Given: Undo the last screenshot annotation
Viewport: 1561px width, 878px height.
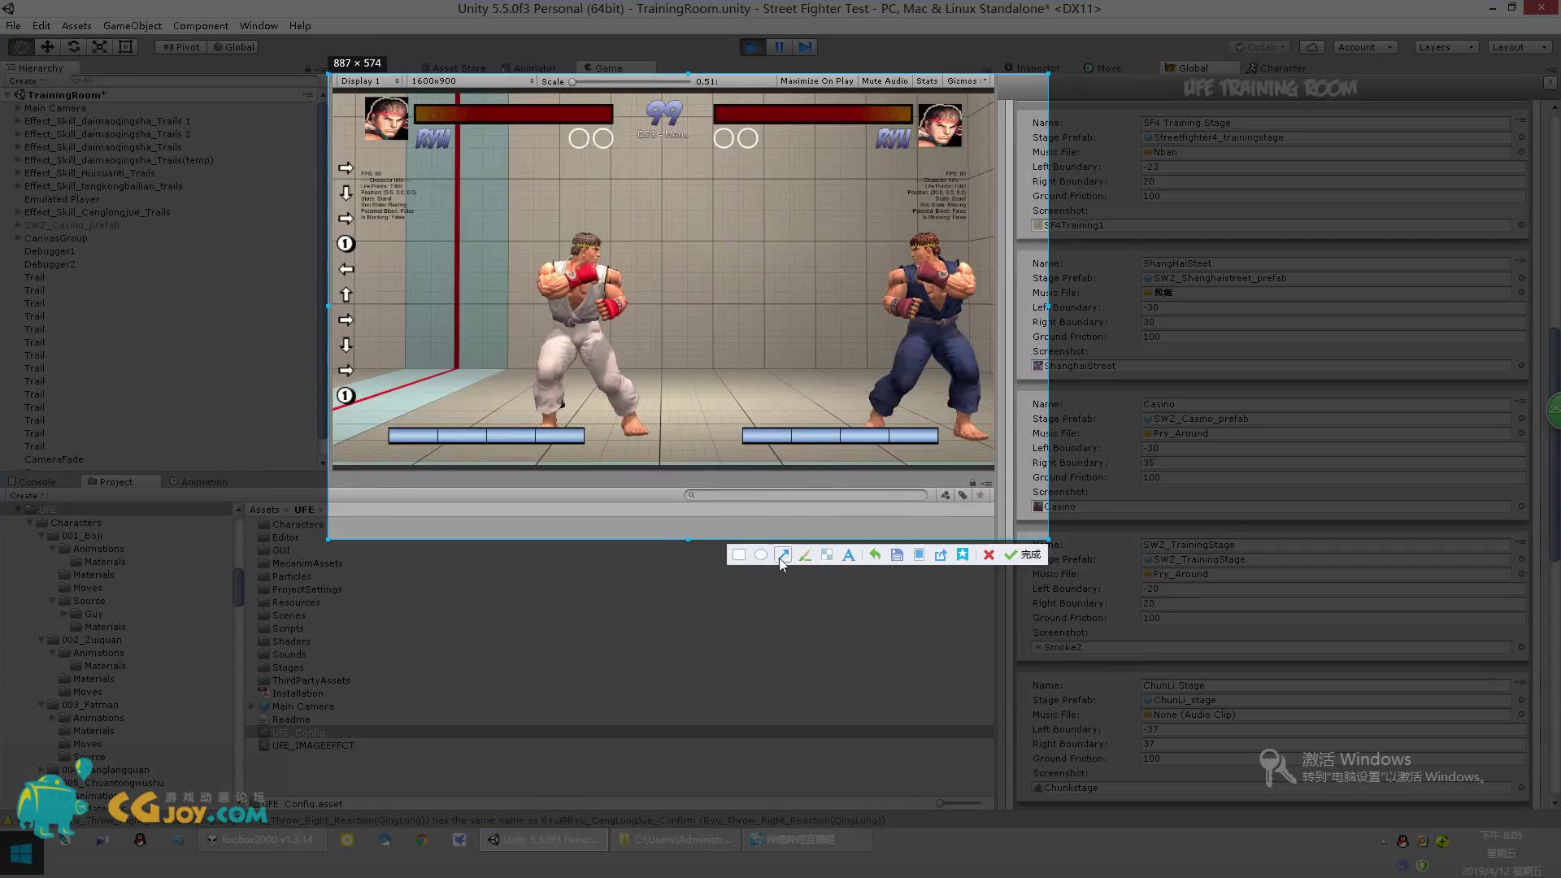Looking at the screenshot, I should pyautogui.click(x=875, y=554).
